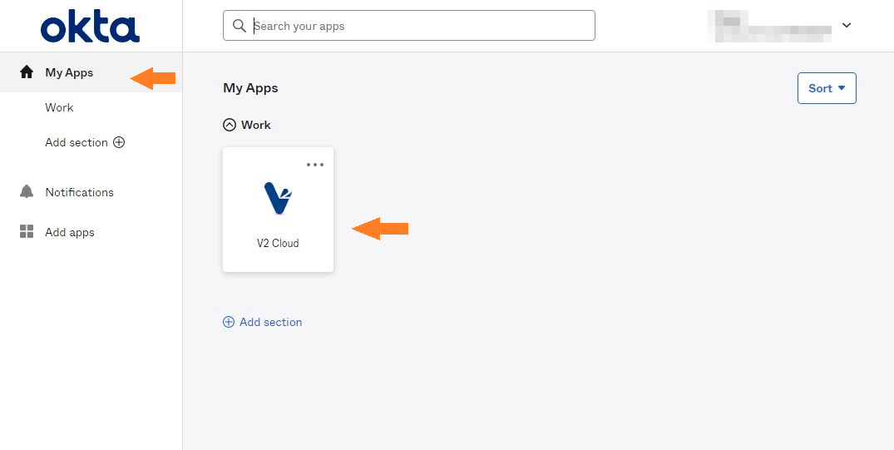Click the V2 Cloud app label

[278, 243]
